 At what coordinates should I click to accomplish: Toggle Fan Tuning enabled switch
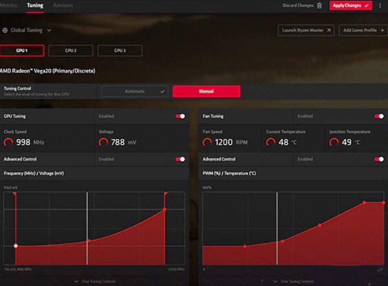[x=379, y=116]
